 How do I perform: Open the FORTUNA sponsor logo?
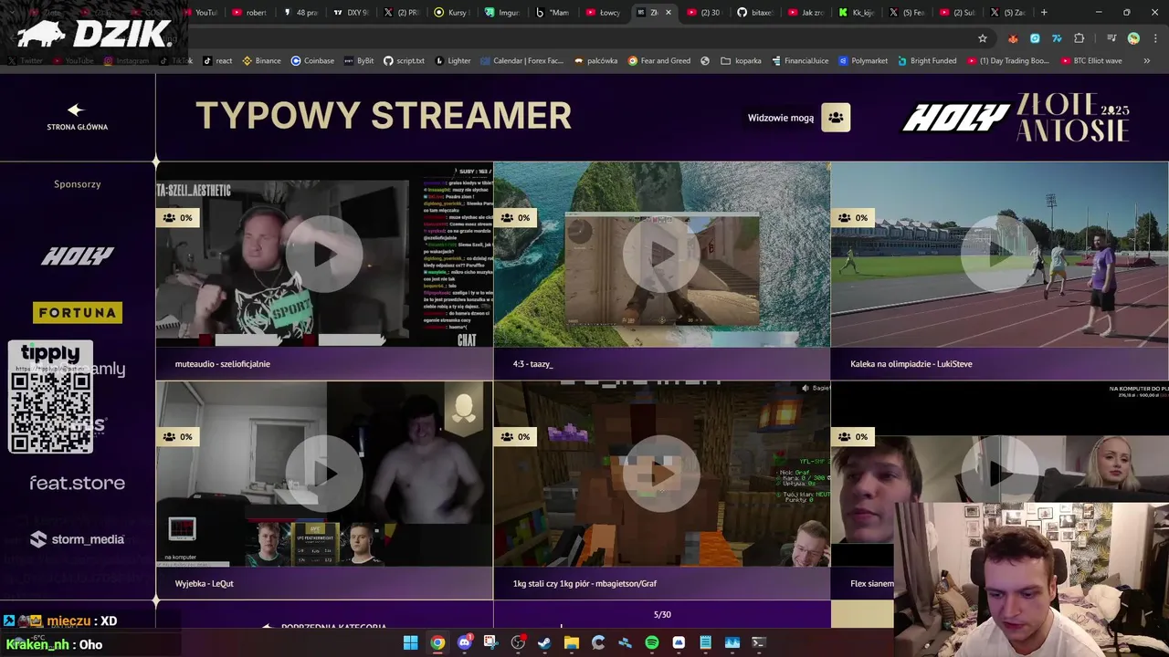78,312
